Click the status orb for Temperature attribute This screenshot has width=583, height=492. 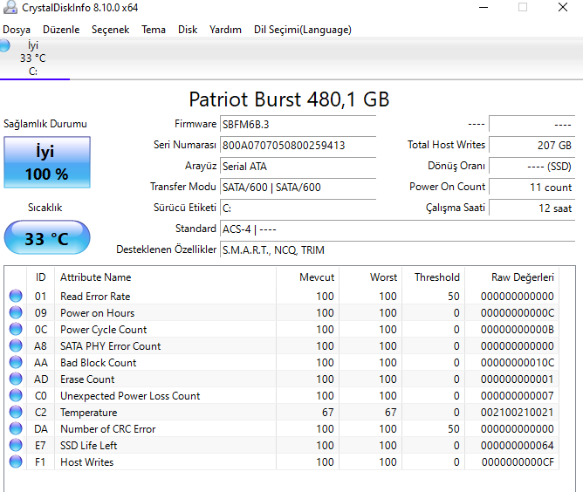tap(16, 413)
